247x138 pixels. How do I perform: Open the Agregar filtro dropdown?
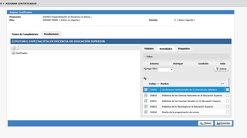(166, 70)
